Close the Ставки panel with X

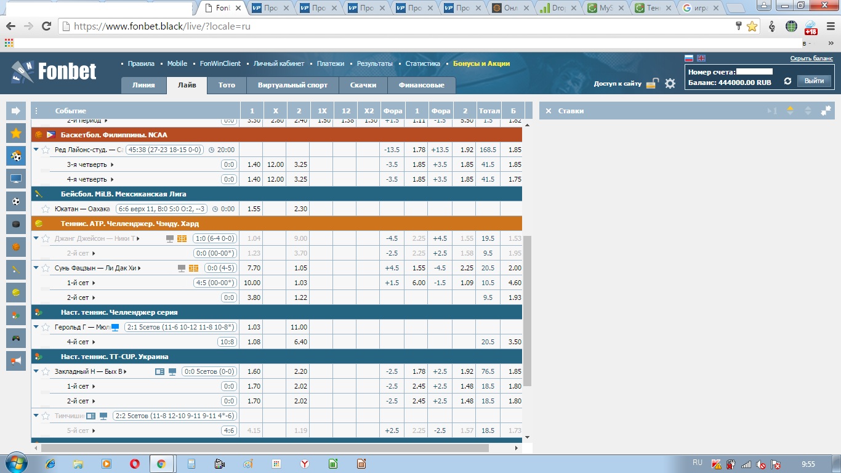coord(549,111)
